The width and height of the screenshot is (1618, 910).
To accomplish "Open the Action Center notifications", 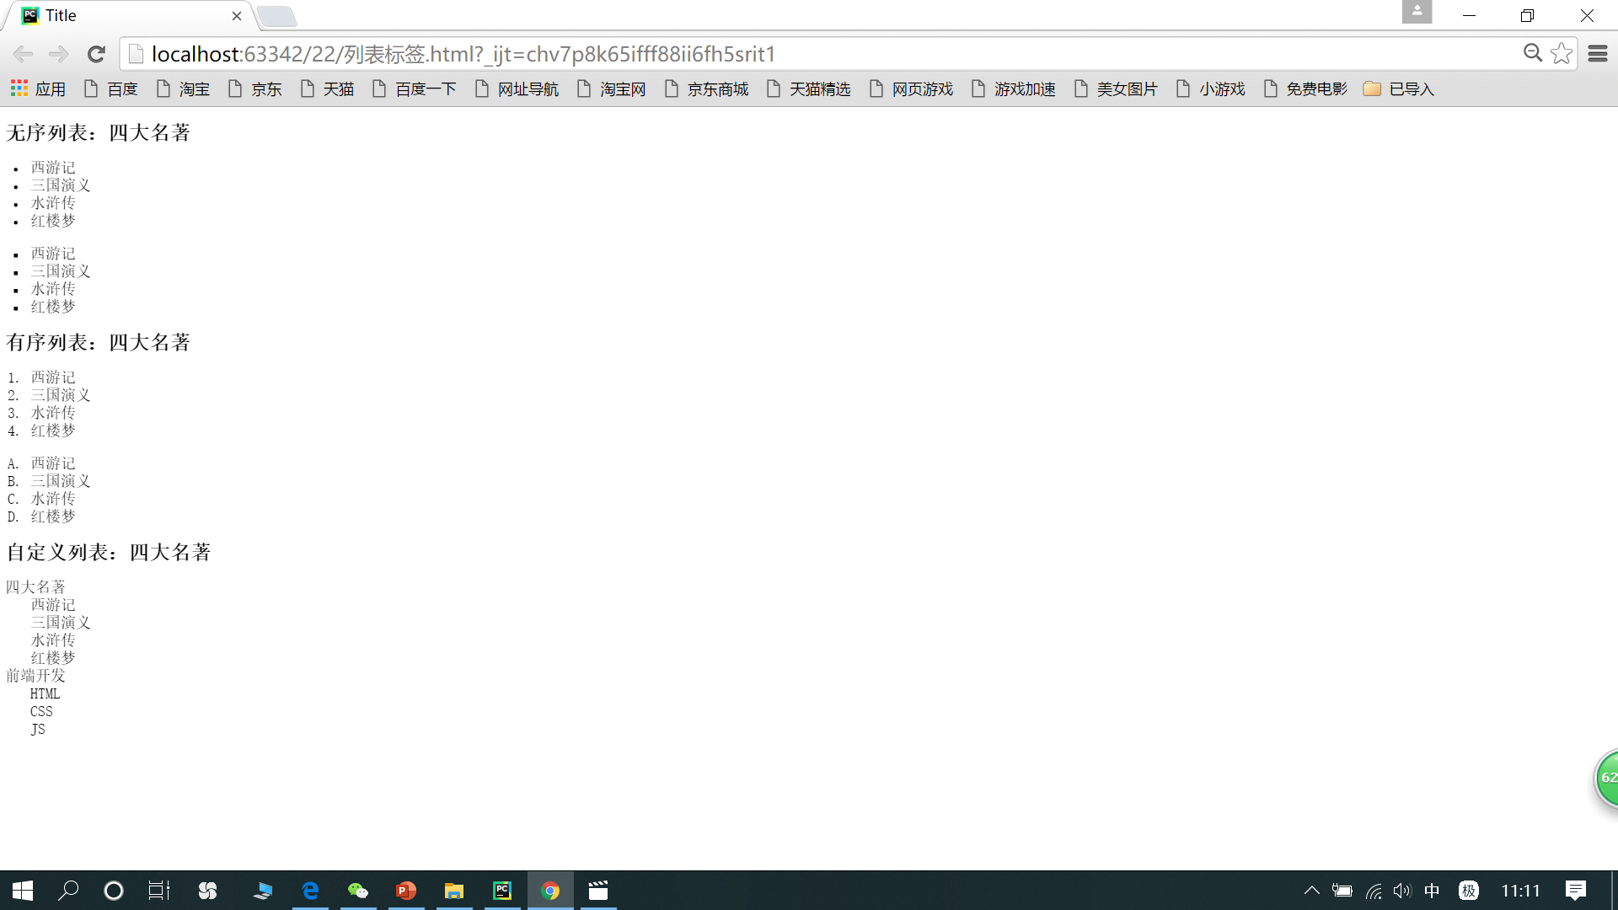I will pyautogui.click(x=1575, y=891).
